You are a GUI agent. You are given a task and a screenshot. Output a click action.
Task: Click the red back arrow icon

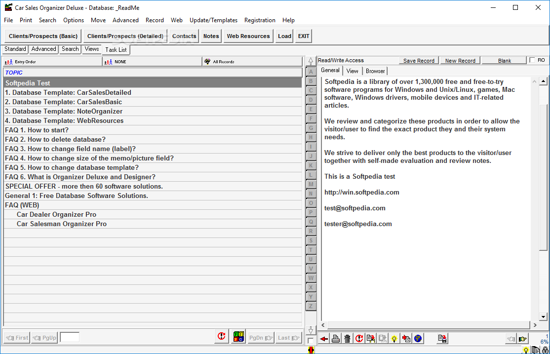[324, 339]
